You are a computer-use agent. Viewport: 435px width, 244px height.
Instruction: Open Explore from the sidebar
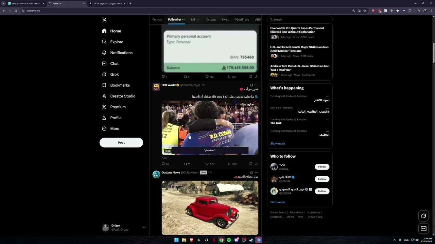[x=112, y=42]
